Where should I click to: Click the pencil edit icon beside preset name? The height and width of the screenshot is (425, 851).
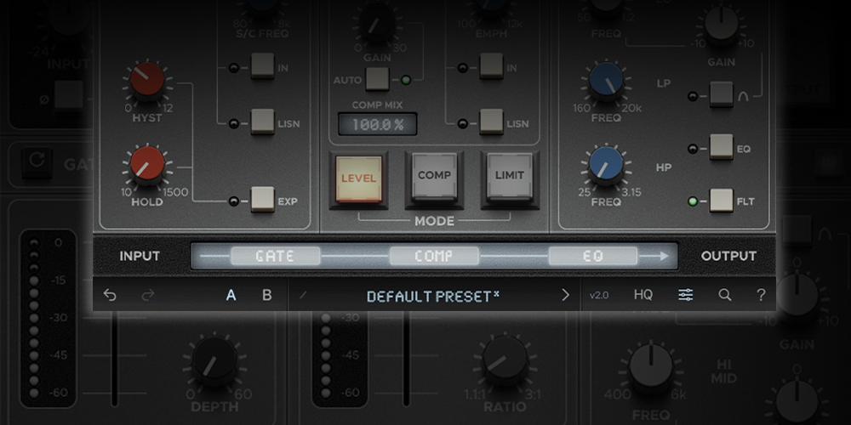coord(303,296)
